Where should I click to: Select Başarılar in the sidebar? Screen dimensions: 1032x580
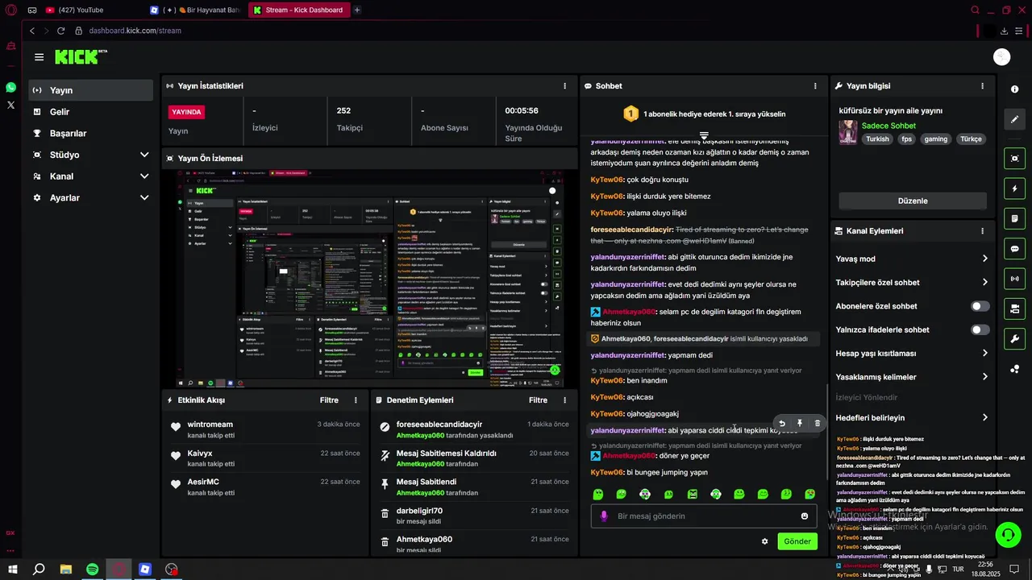click(90, 133)
